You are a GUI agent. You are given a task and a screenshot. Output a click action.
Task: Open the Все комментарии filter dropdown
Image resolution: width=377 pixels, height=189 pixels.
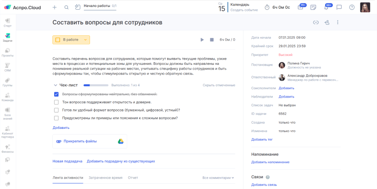218,178
